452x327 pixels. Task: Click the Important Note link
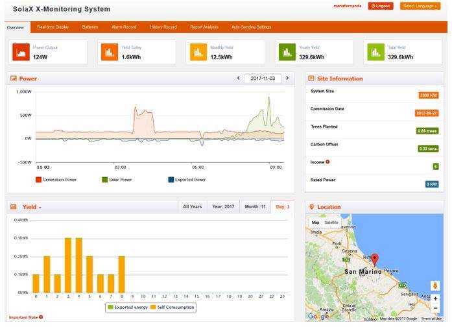click(x=23, y=317)
